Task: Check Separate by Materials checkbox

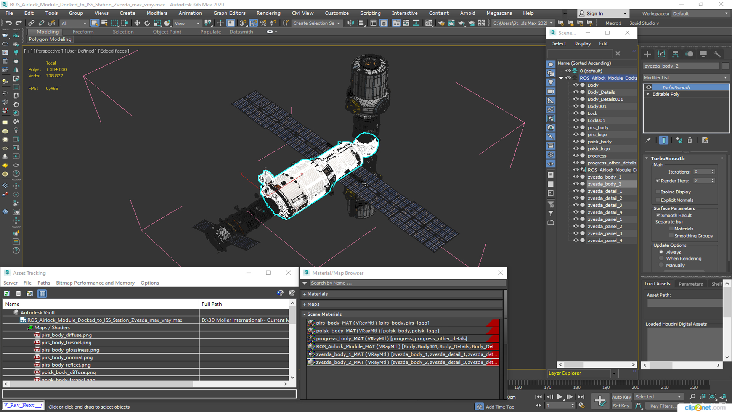Action: [x=671, y=229]
